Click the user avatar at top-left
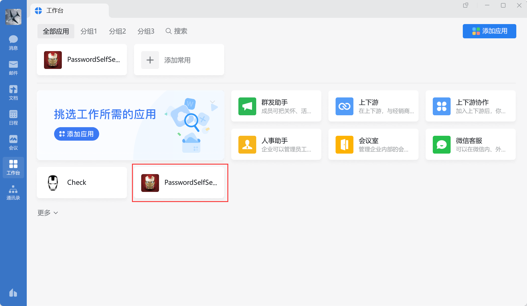Viewport: 527px width, 306px height. click(x=13, y=17)
